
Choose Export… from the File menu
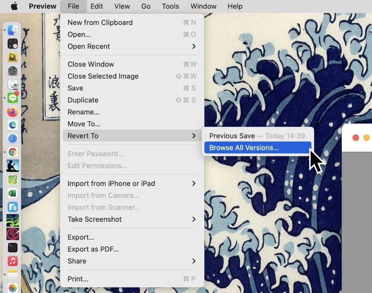pyautogui.click(x=132, y=237)
